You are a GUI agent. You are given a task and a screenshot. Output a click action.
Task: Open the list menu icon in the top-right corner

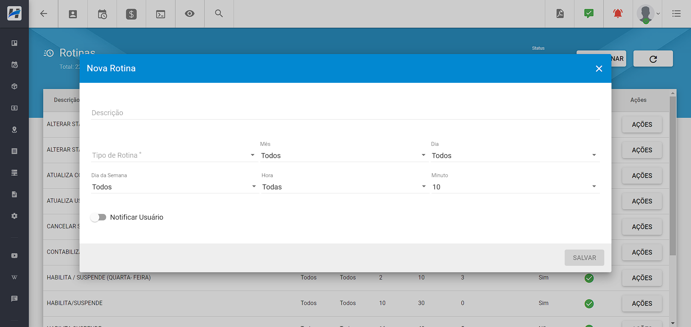click(677, 14)
